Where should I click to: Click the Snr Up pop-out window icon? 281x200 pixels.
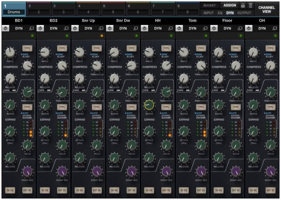[x=101, y=28]
